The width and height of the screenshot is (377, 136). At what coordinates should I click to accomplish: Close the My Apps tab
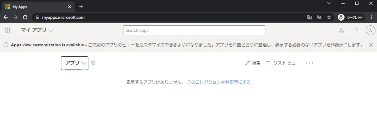click(x=69, y=7)
